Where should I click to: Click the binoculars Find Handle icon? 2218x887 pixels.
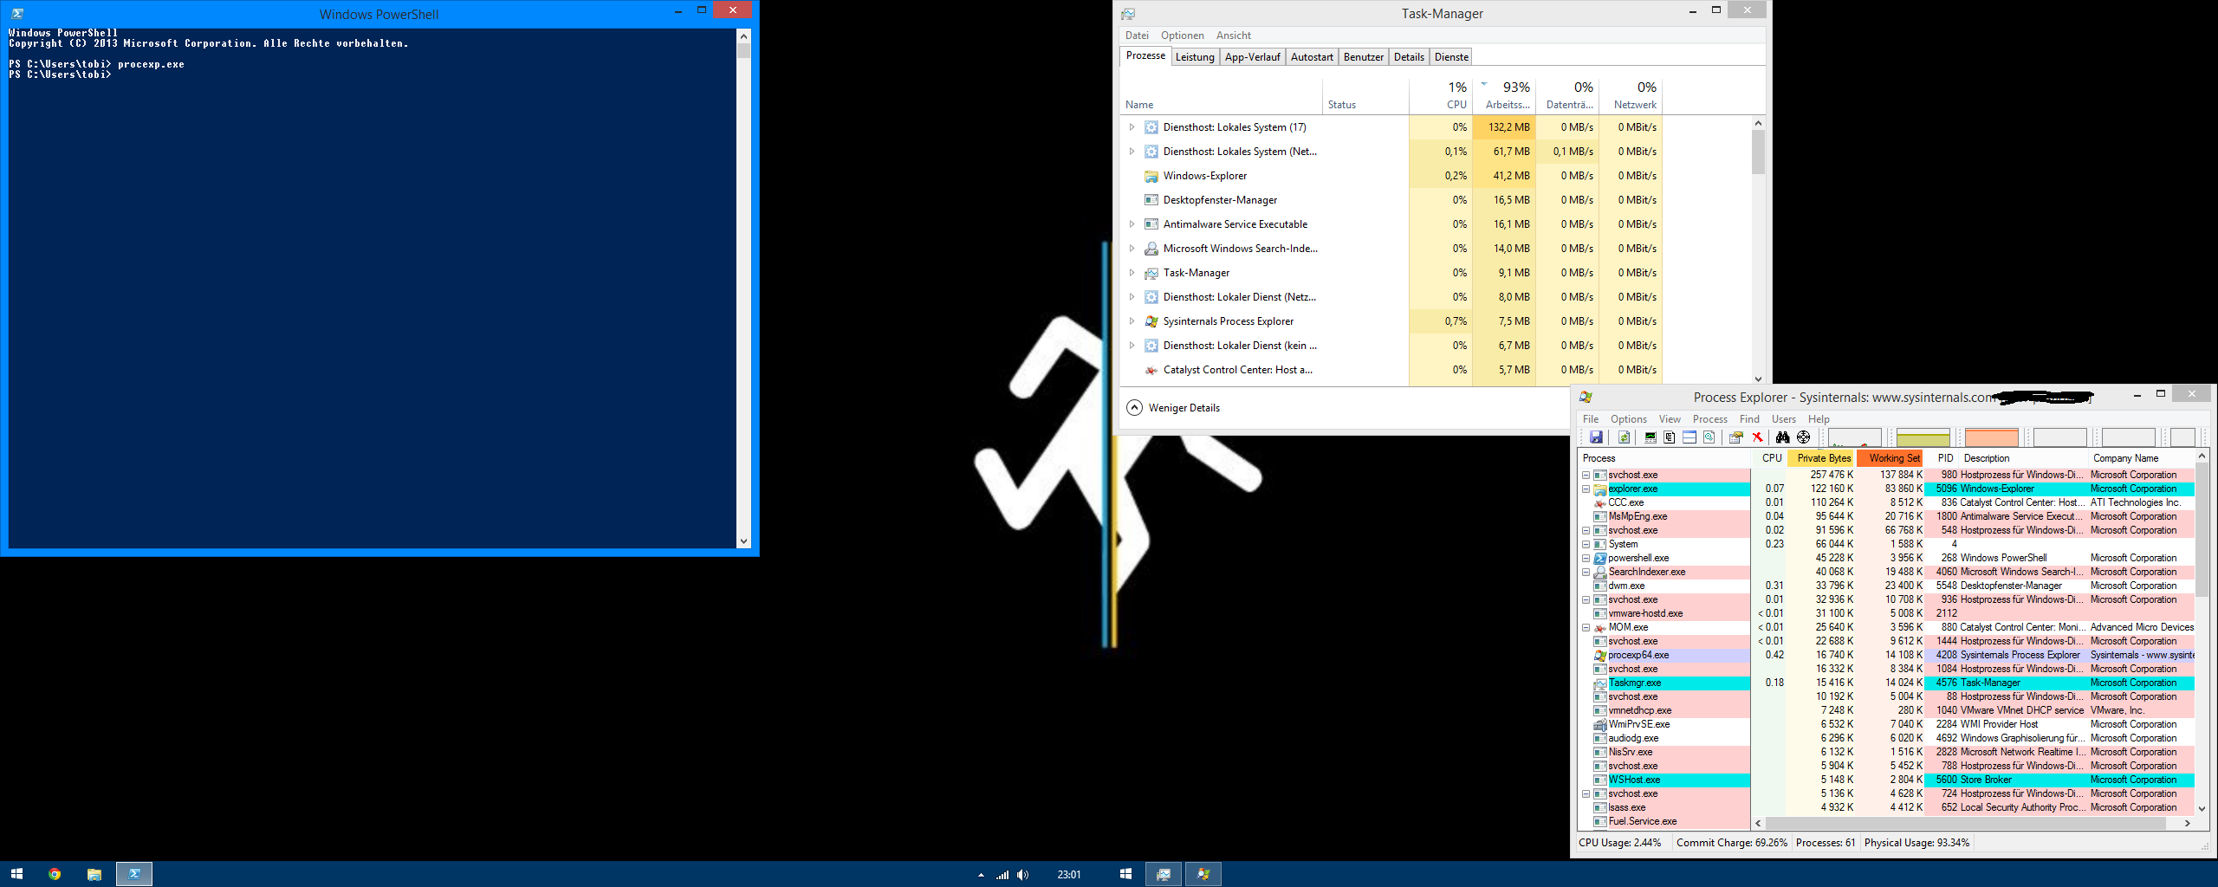point(1782,437)
